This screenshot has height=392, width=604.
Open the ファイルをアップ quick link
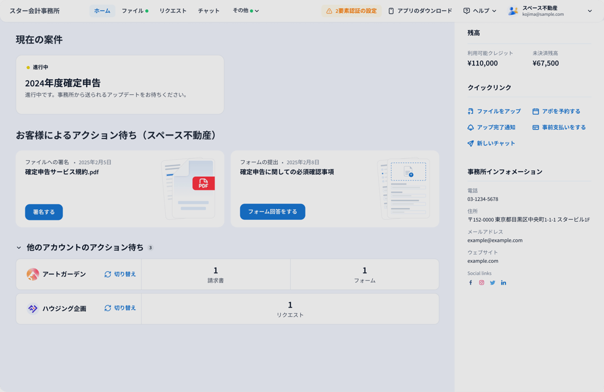coord(494,111)
